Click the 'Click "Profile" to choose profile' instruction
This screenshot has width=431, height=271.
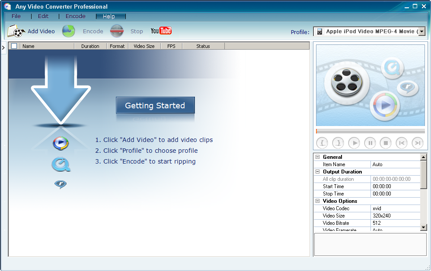147,151
